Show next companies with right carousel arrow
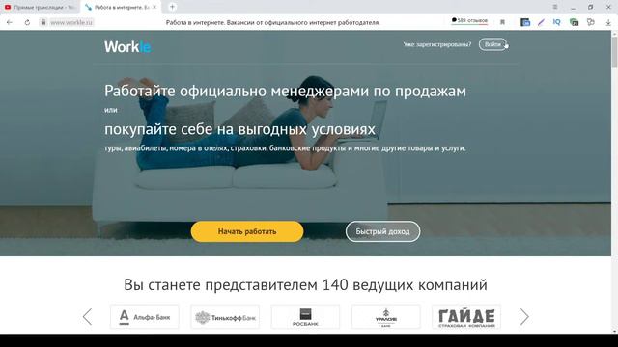 [524, 317]
